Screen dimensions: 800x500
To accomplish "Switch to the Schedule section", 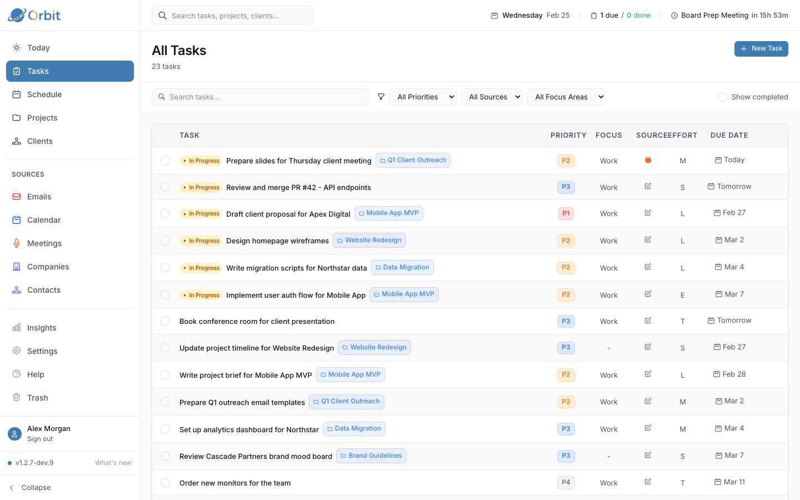I will coord(44,94).
